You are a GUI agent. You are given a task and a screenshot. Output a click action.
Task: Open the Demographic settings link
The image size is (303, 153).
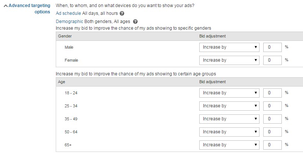coord(69,22)
